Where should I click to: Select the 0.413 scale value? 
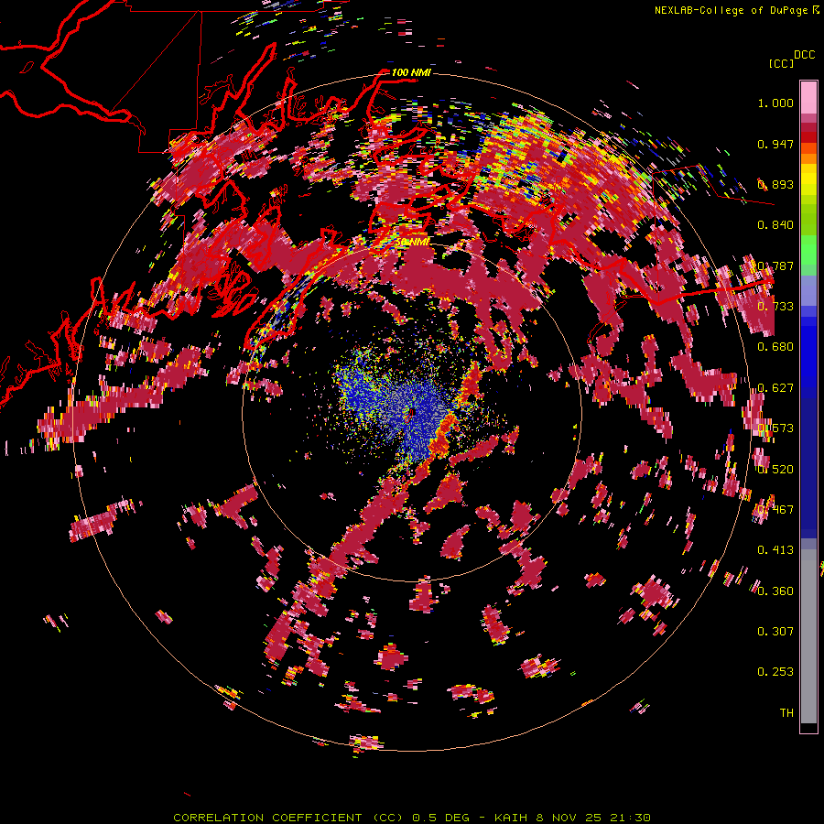pos(775,550)
